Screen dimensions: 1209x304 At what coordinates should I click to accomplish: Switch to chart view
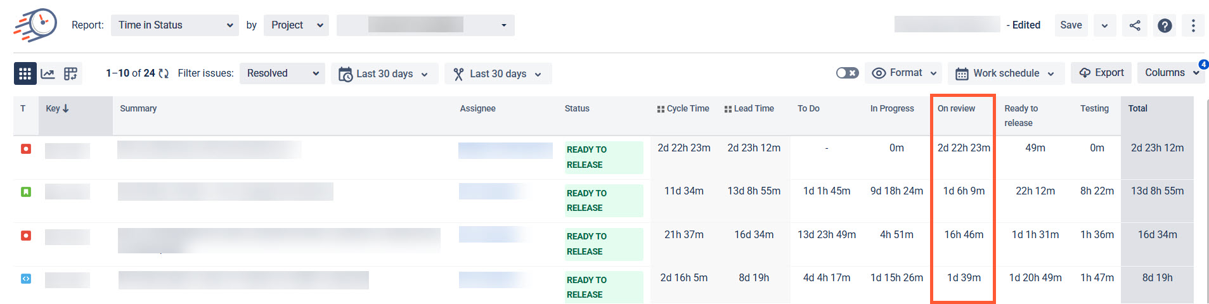(x=48, y=73)
